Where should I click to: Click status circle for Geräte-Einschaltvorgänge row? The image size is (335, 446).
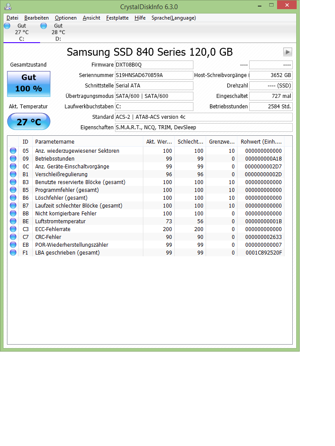coord(13,166)
